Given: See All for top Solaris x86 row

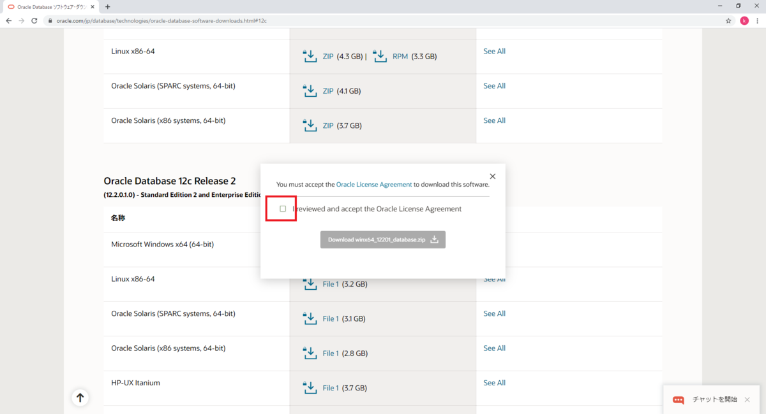Looking at the screenshot, I should click(x=494, y=120).
